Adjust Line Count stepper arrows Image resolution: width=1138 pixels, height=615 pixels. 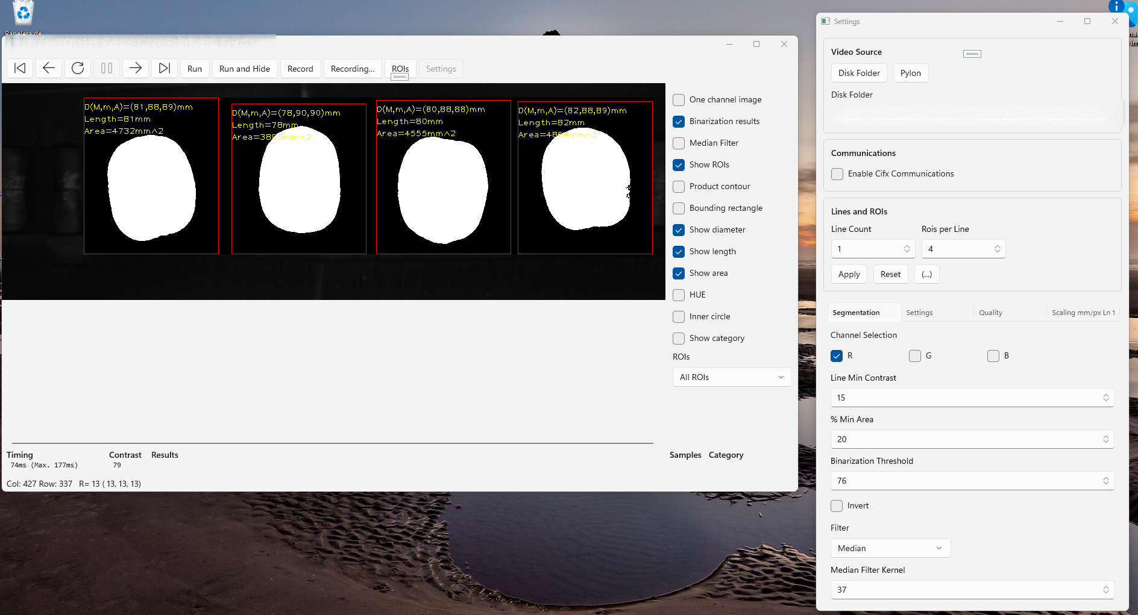(907, 249)
